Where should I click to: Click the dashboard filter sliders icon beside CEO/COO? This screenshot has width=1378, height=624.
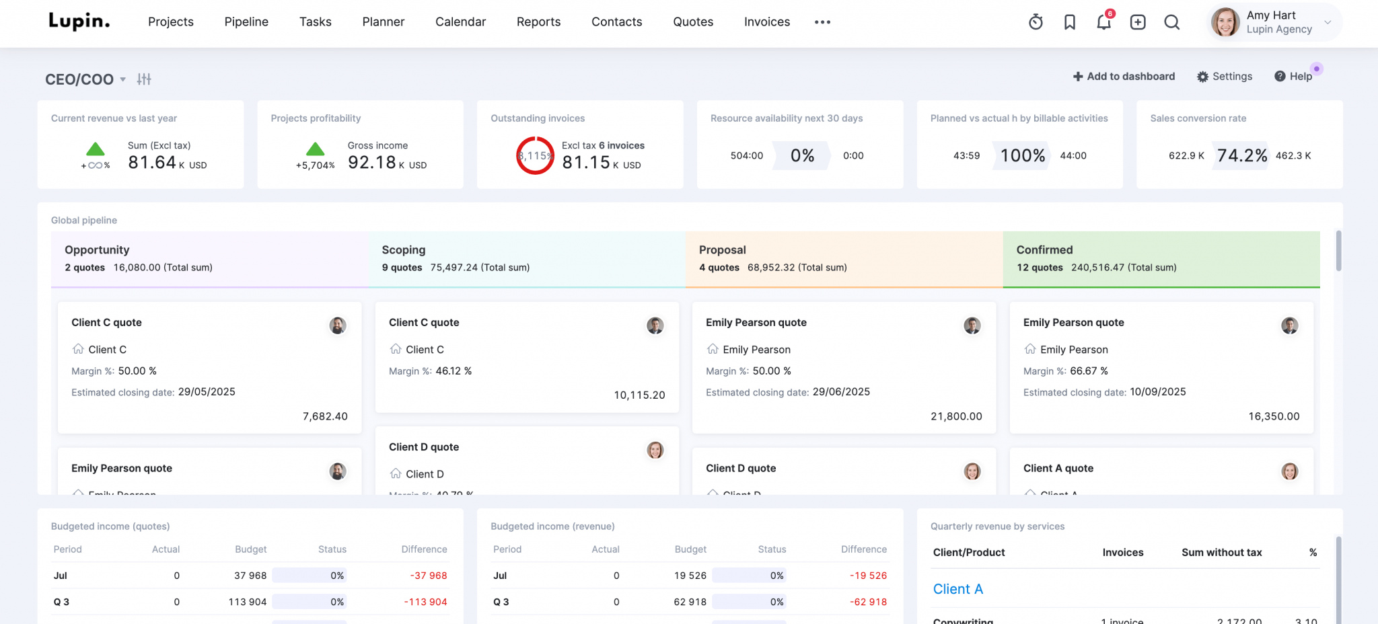point(144,79)
